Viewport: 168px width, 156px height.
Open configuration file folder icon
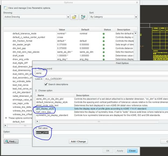pos(74,17)
